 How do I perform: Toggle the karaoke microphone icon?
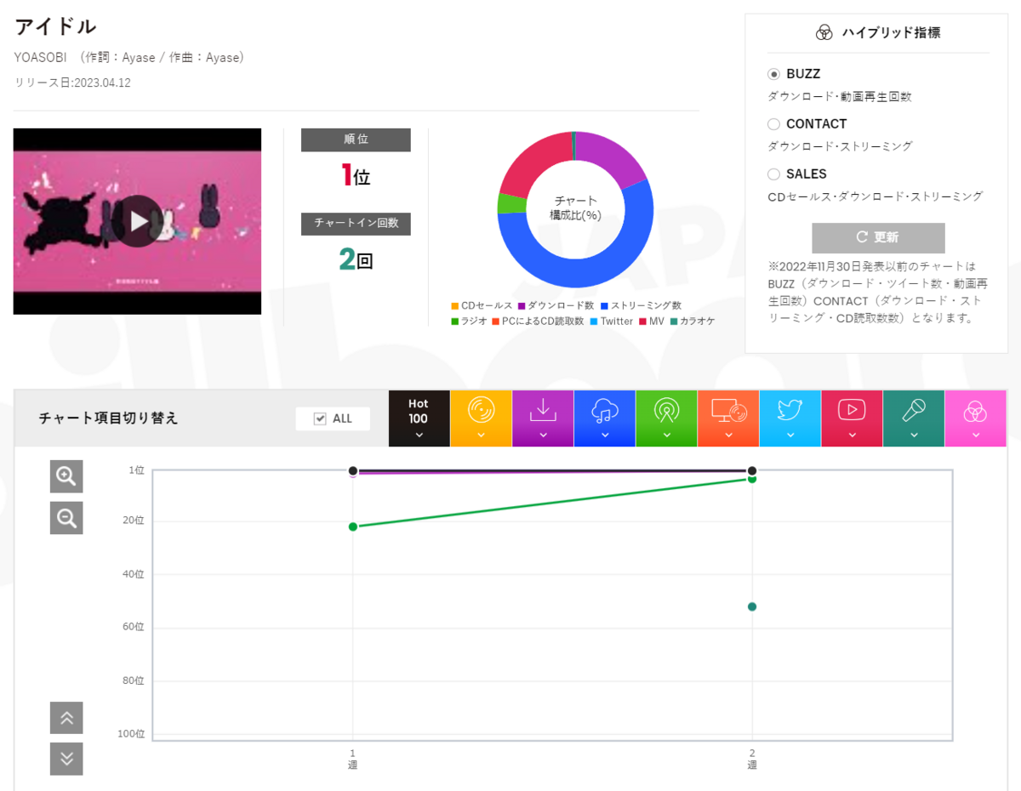pos(914,411)
